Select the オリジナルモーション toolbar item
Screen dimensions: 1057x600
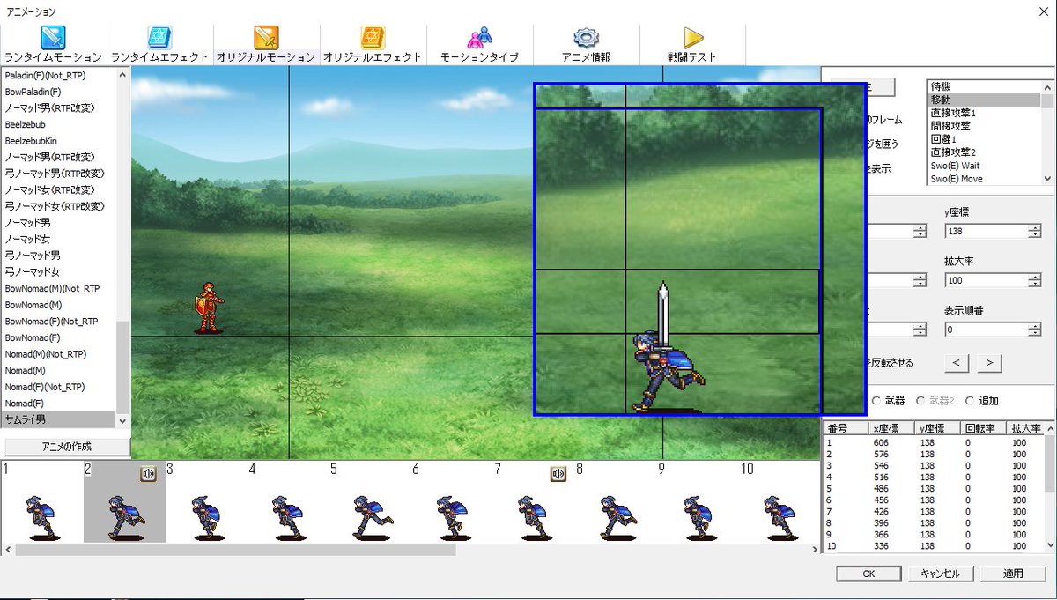tap(266, 44)
